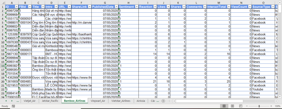Click the macro recording status icon
The width and height of the screenshot is (282, 109).
13,106
